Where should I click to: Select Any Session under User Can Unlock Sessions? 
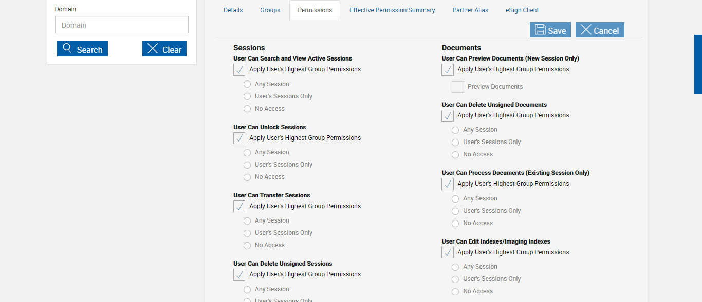pyautogui.click(x=247, y=153)
